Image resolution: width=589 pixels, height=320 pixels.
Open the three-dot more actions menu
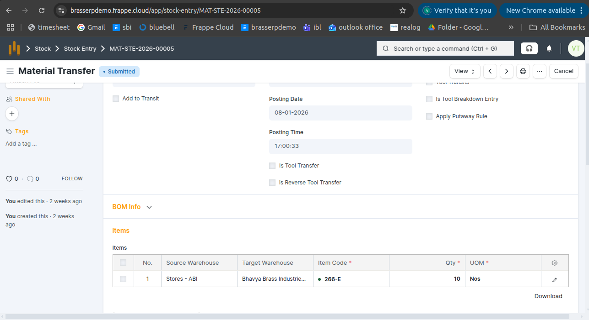tap(539, 71)
